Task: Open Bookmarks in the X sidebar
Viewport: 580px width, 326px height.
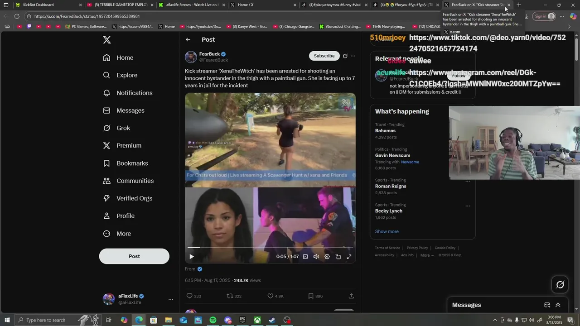Action: tap(126, 163)
